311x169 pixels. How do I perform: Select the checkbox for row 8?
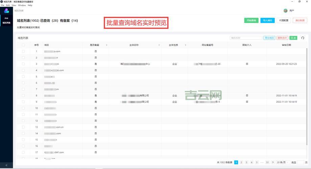pos(23,96)
